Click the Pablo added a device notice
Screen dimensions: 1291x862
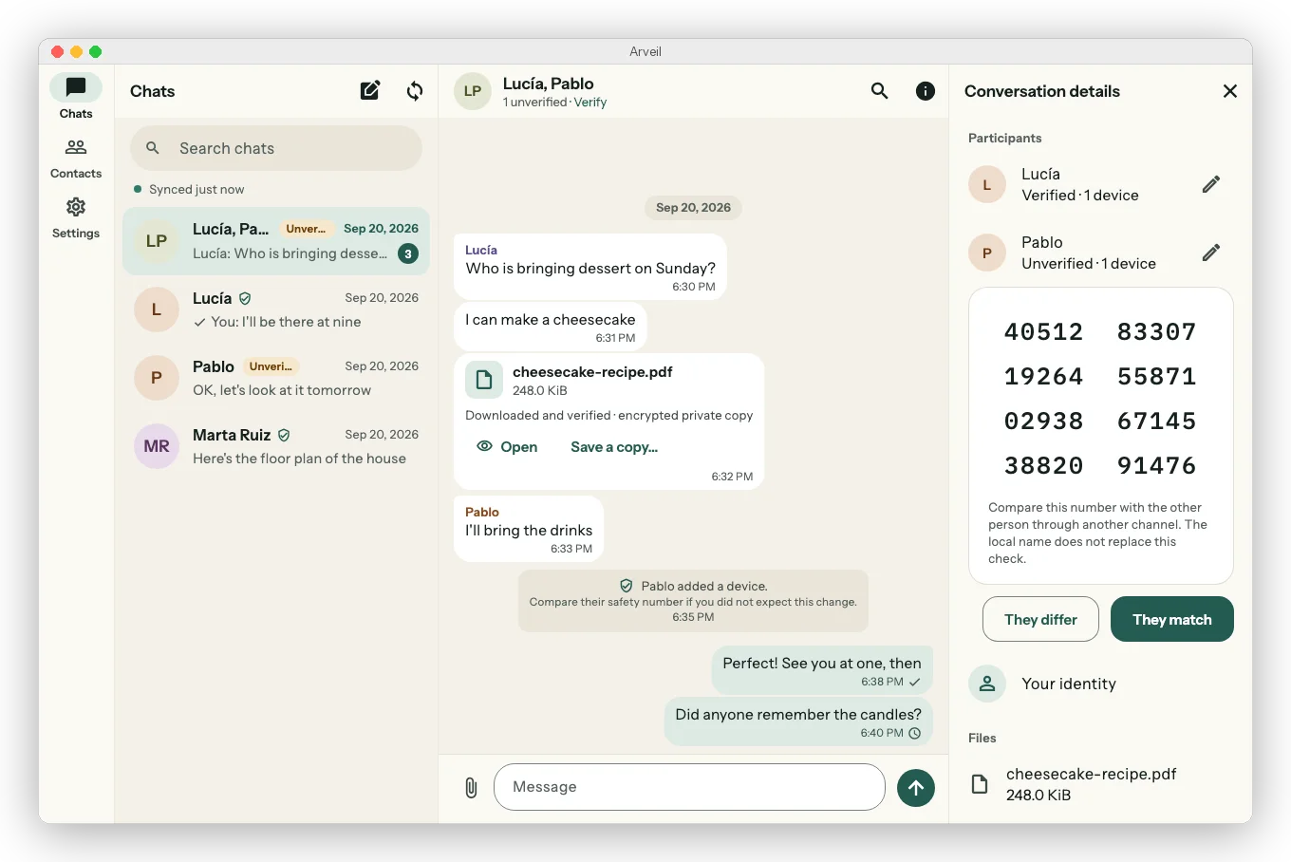tap(693, 601)
